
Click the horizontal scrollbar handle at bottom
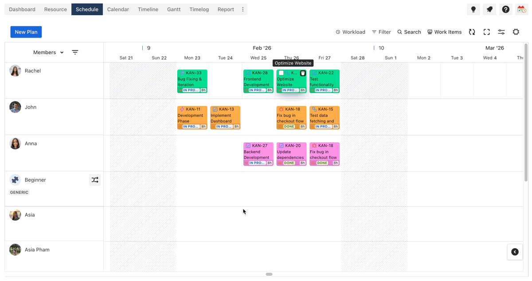tap(269, 274)
